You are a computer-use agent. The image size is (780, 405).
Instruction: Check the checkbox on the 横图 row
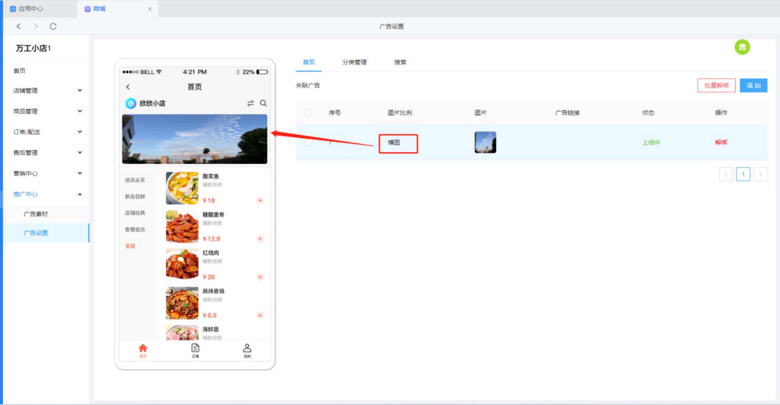tap(309, 142)
